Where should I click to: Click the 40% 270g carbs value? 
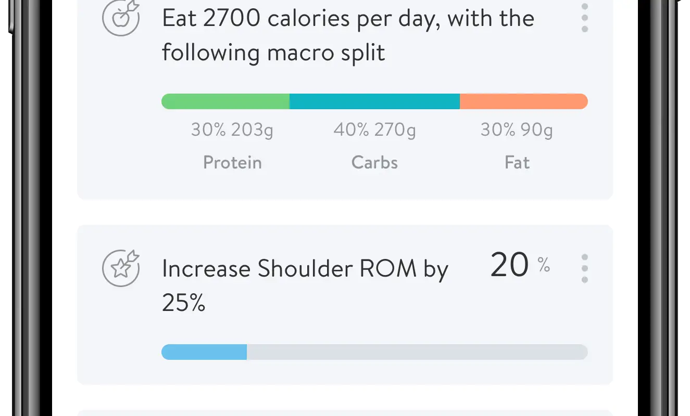pos(374,130)
